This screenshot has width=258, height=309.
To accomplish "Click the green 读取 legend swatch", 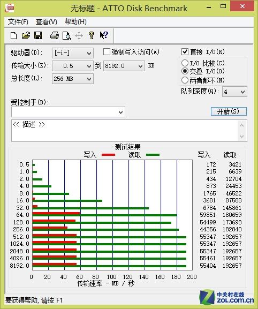I will pos(153,155).
